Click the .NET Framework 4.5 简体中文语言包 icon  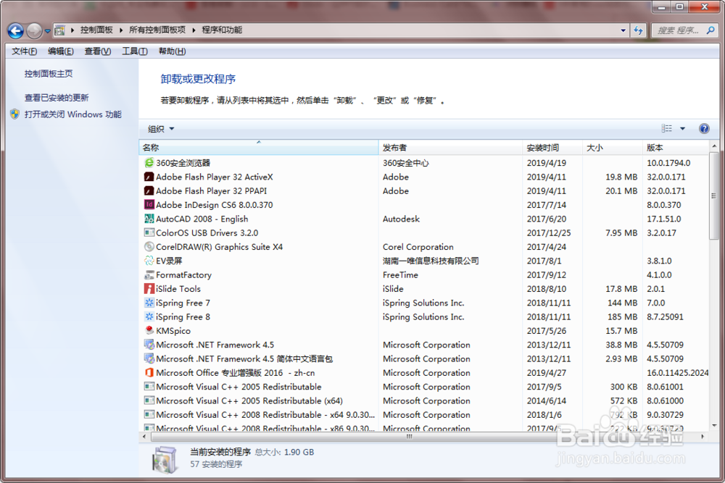tap(149, 358)
